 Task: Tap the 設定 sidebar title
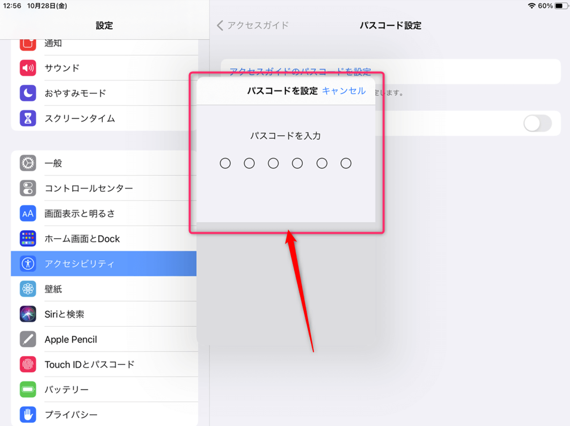(x=104, y=26)
